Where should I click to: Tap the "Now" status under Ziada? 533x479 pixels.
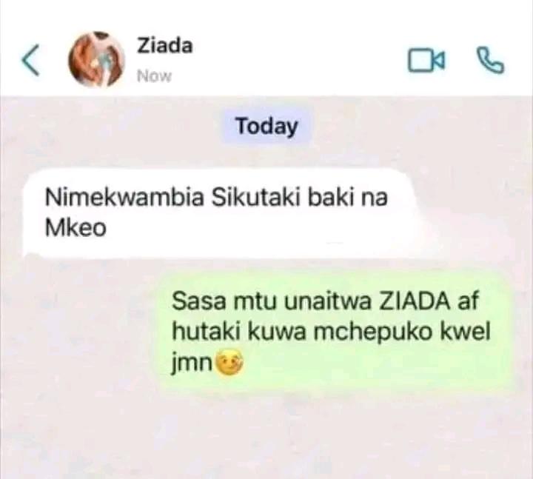154,76
